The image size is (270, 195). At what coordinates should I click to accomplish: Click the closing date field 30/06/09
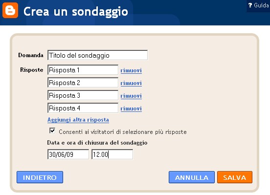click(x=68, y=154)
